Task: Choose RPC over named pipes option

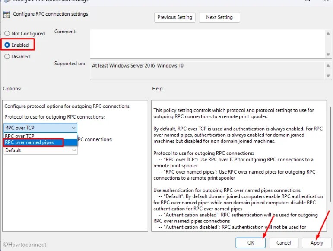Action: coord(40,142)
